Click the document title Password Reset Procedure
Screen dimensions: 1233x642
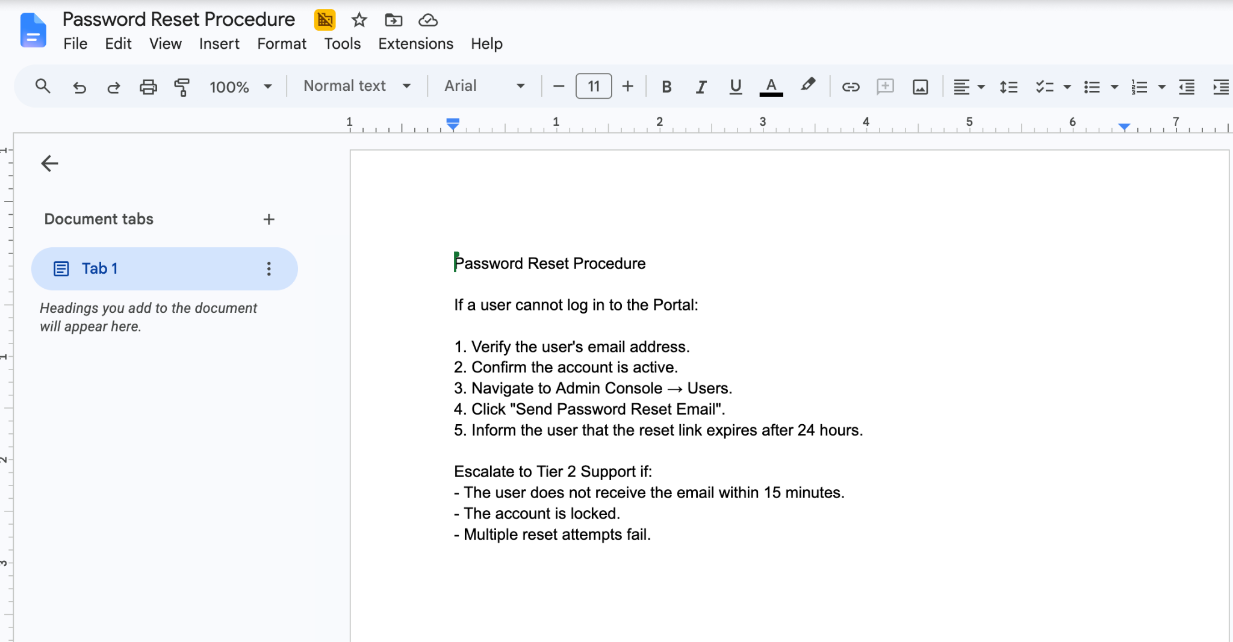(x=179, y=19)
